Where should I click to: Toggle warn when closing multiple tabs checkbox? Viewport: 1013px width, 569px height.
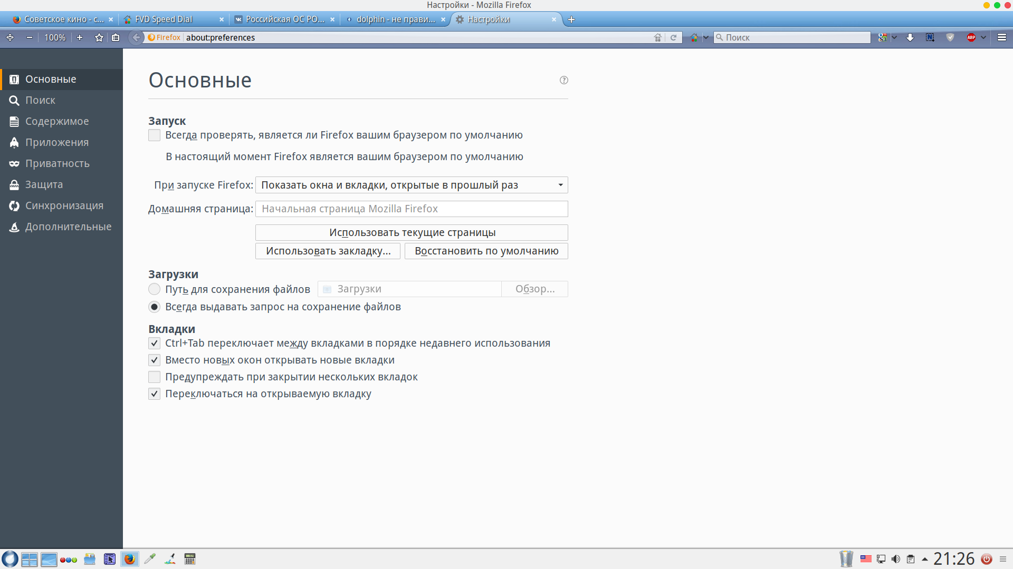pyautogui.click(x=154, y=377)
